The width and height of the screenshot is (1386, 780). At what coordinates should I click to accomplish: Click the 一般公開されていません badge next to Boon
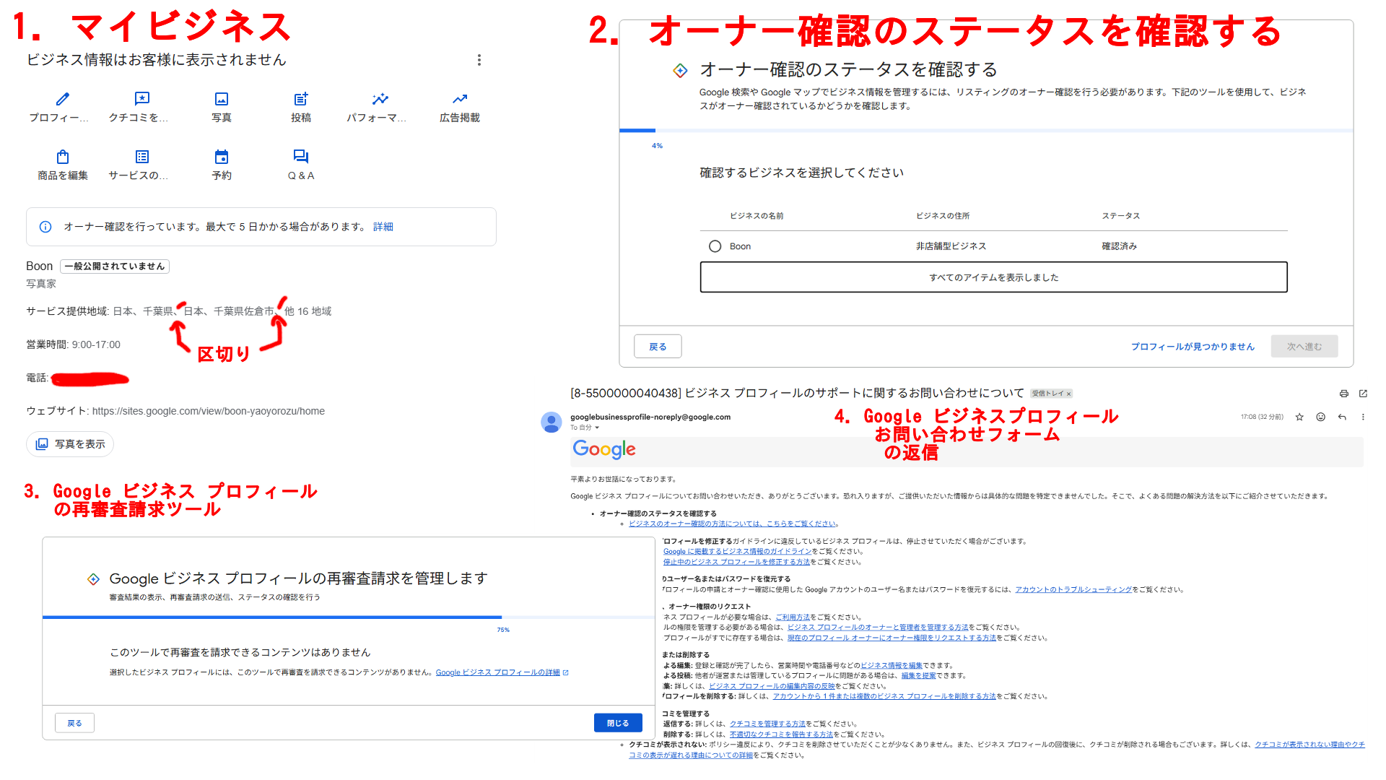pos(115,266)
